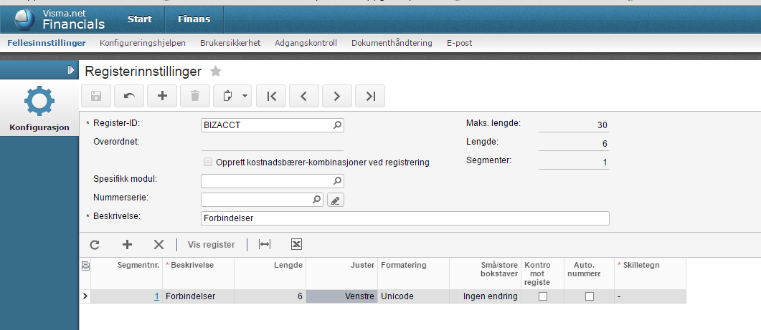
Task: Go to first record button
Action: [272, 96]
